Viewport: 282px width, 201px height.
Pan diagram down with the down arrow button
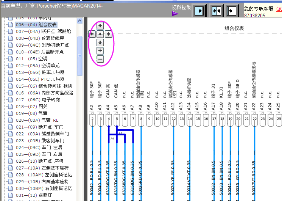(x=100, y=42)
